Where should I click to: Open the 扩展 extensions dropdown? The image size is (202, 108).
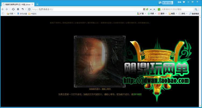pyautogui.click(x=142, y=13)
